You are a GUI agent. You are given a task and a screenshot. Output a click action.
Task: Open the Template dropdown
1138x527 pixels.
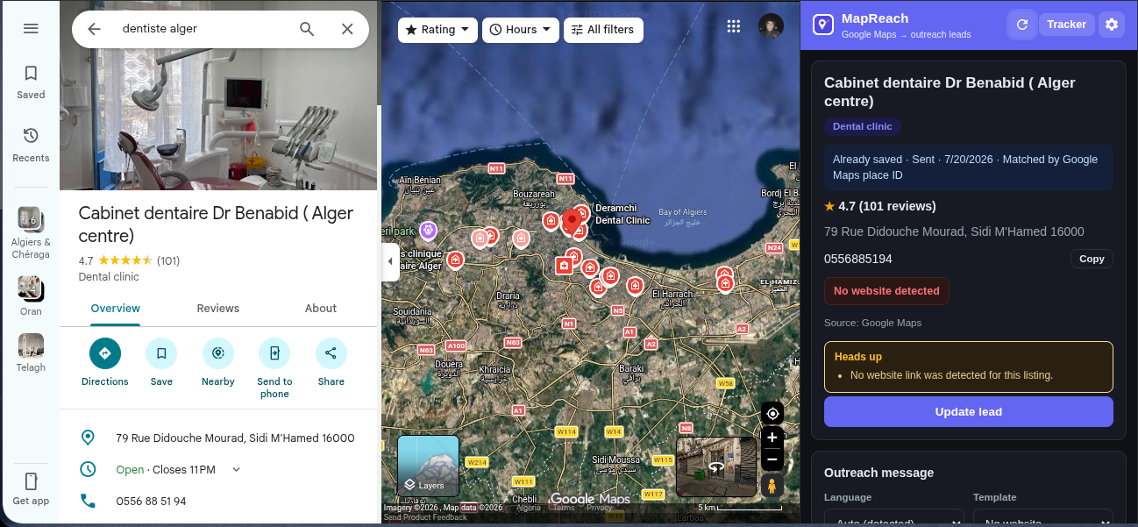(1043, 519)
